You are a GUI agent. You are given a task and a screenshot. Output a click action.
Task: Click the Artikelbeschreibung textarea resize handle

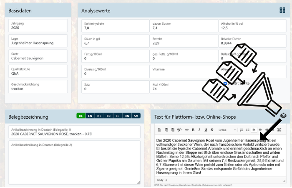point(138,183)
